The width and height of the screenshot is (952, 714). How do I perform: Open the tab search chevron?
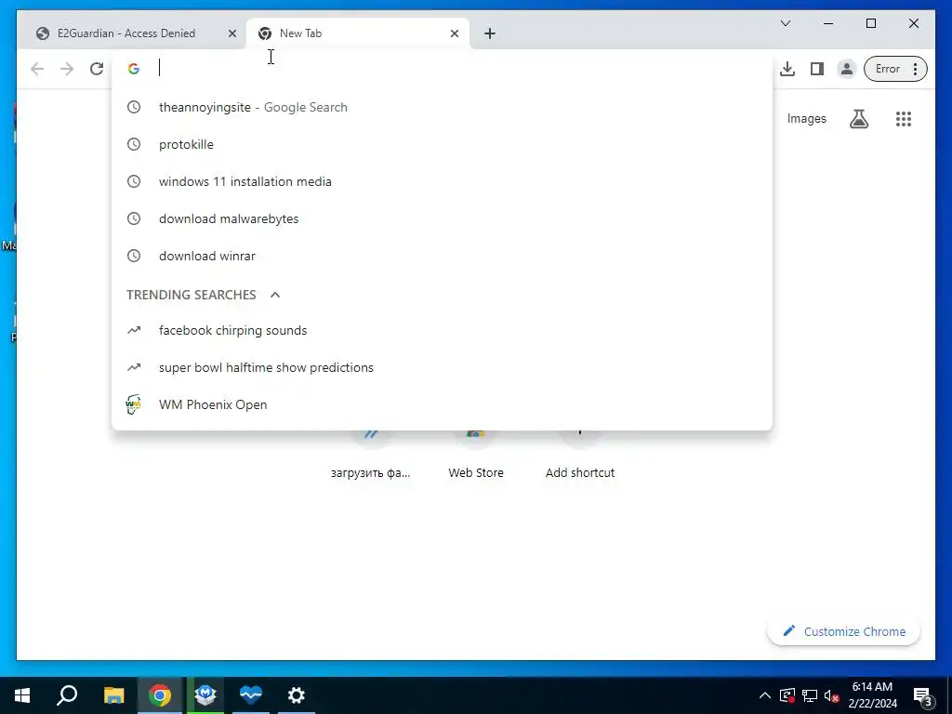(x=785, y=23)
